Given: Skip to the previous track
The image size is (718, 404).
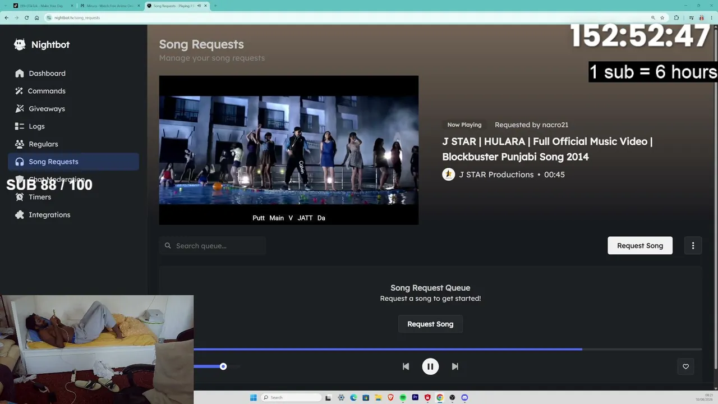Looking at the screenshot, I should coord(406,366).
